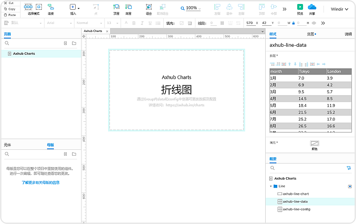Open the font size 13 dropdown
Image resolution: width=356 pixels, height=224 pixels.
[x=113, y=23]
